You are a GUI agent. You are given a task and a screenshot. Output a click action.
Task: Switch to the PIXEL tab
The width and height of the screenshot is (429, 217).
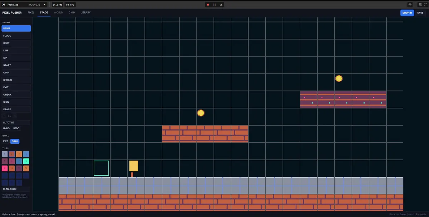pos(31,12)
